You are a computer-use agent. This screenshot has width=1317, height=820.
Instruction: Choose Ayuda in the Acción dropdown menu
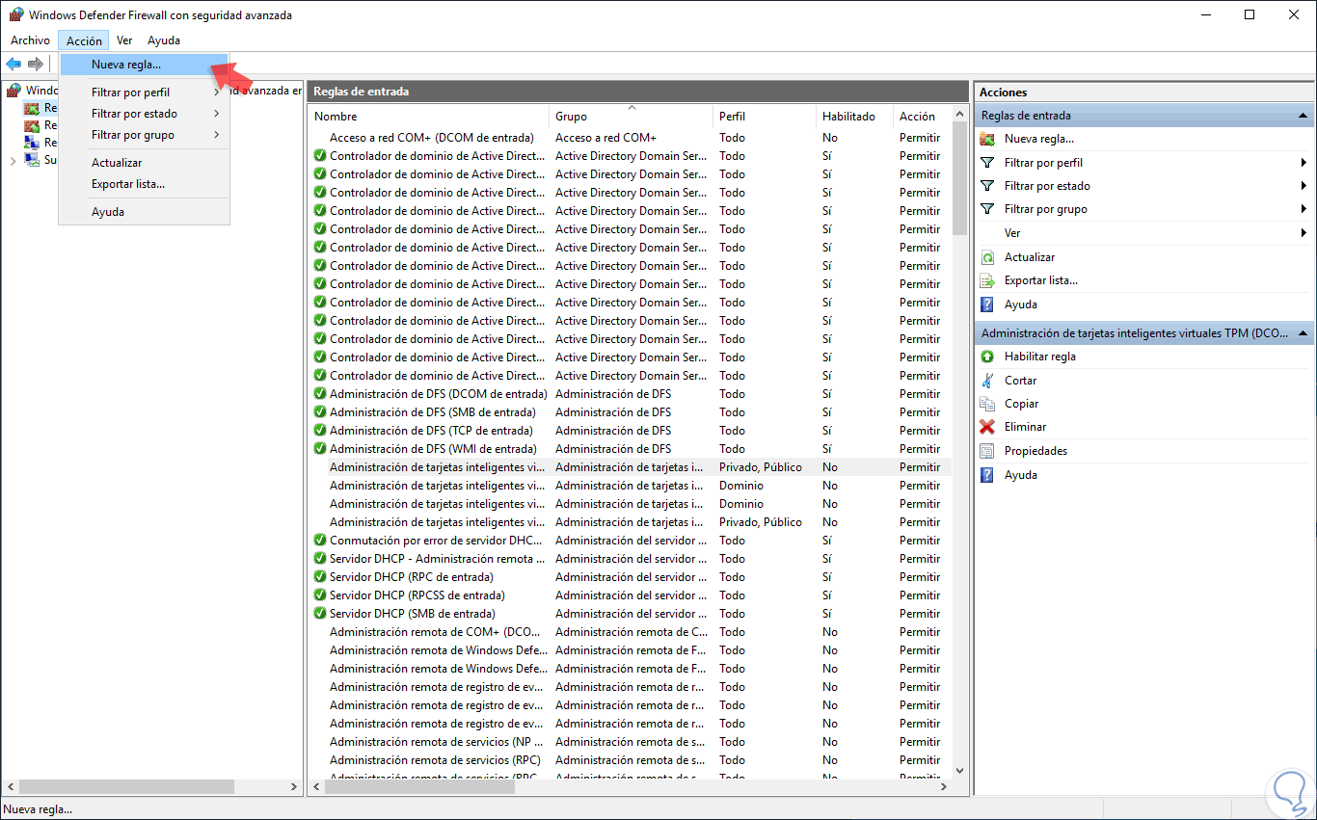tap(145, 212)
